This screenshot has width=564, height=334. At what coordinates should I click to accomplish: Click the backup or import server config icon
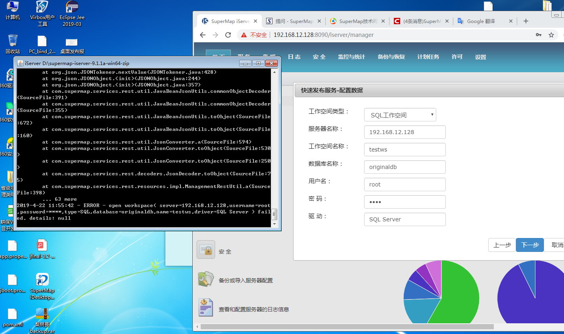point(206,279)
